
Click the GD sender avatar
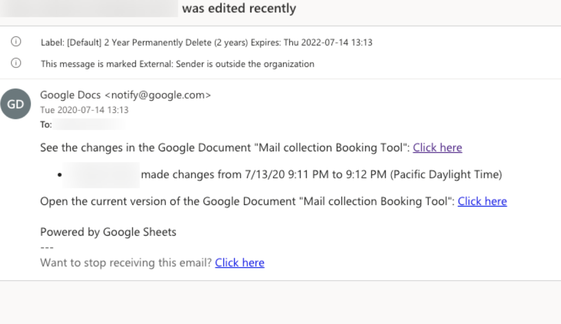(x=15, y=104)
